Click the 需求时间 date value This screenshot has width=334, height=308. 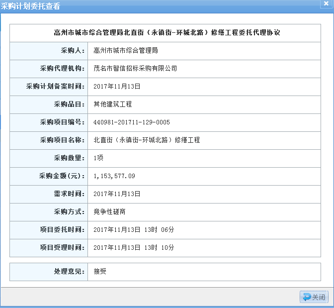point(117,194)
